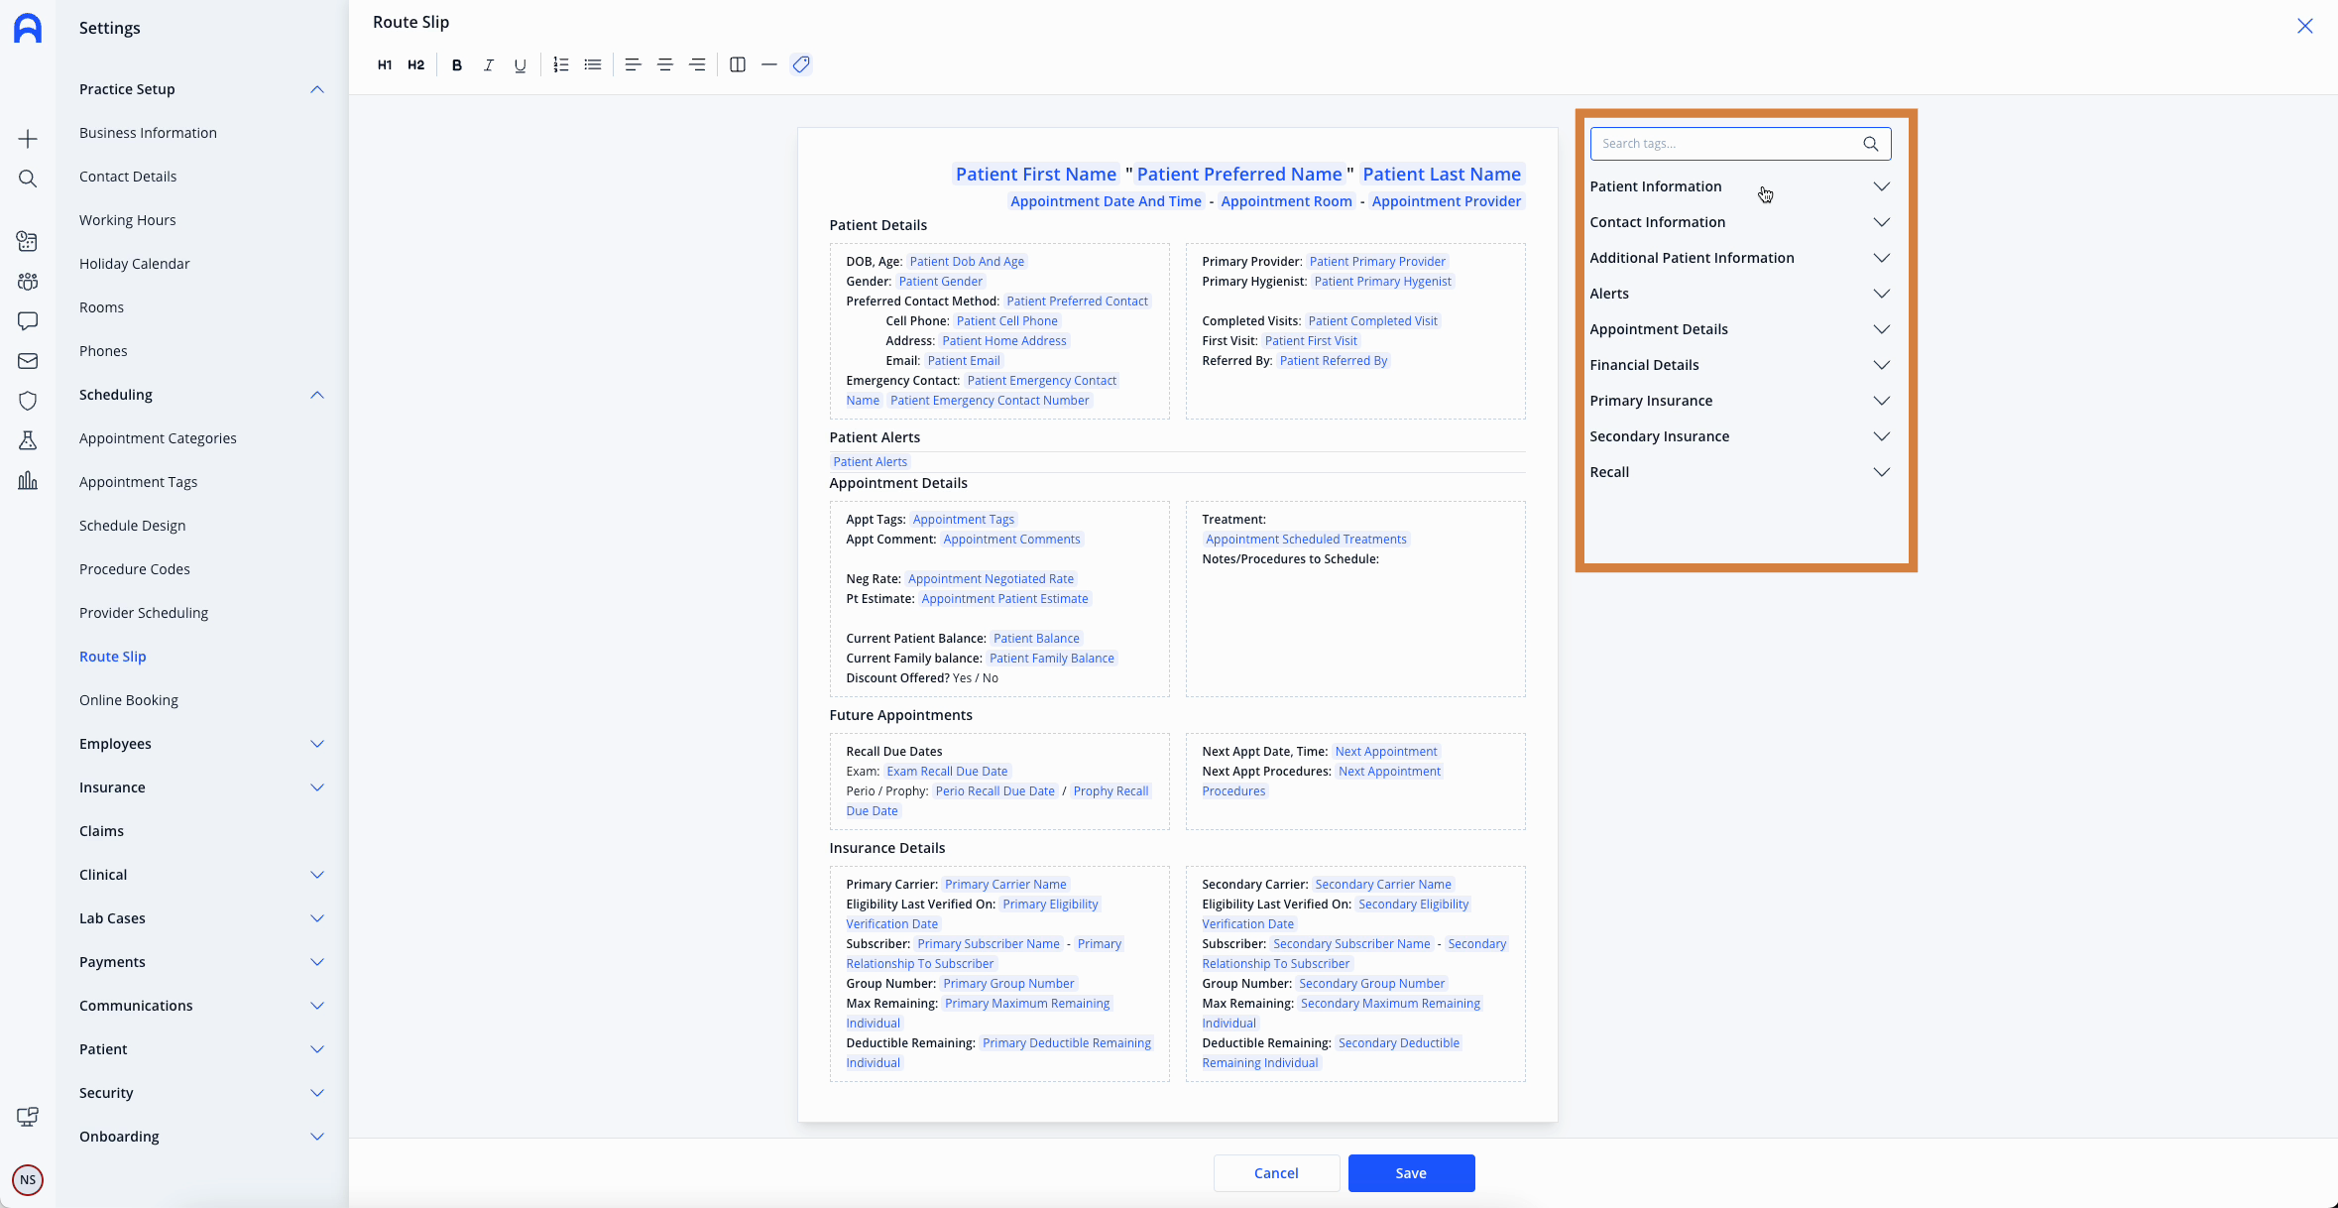The width and height of the screenshot is (2338, 1208).
Task: Expand Appointment Details tag group
Action: tap(1740, 329)
